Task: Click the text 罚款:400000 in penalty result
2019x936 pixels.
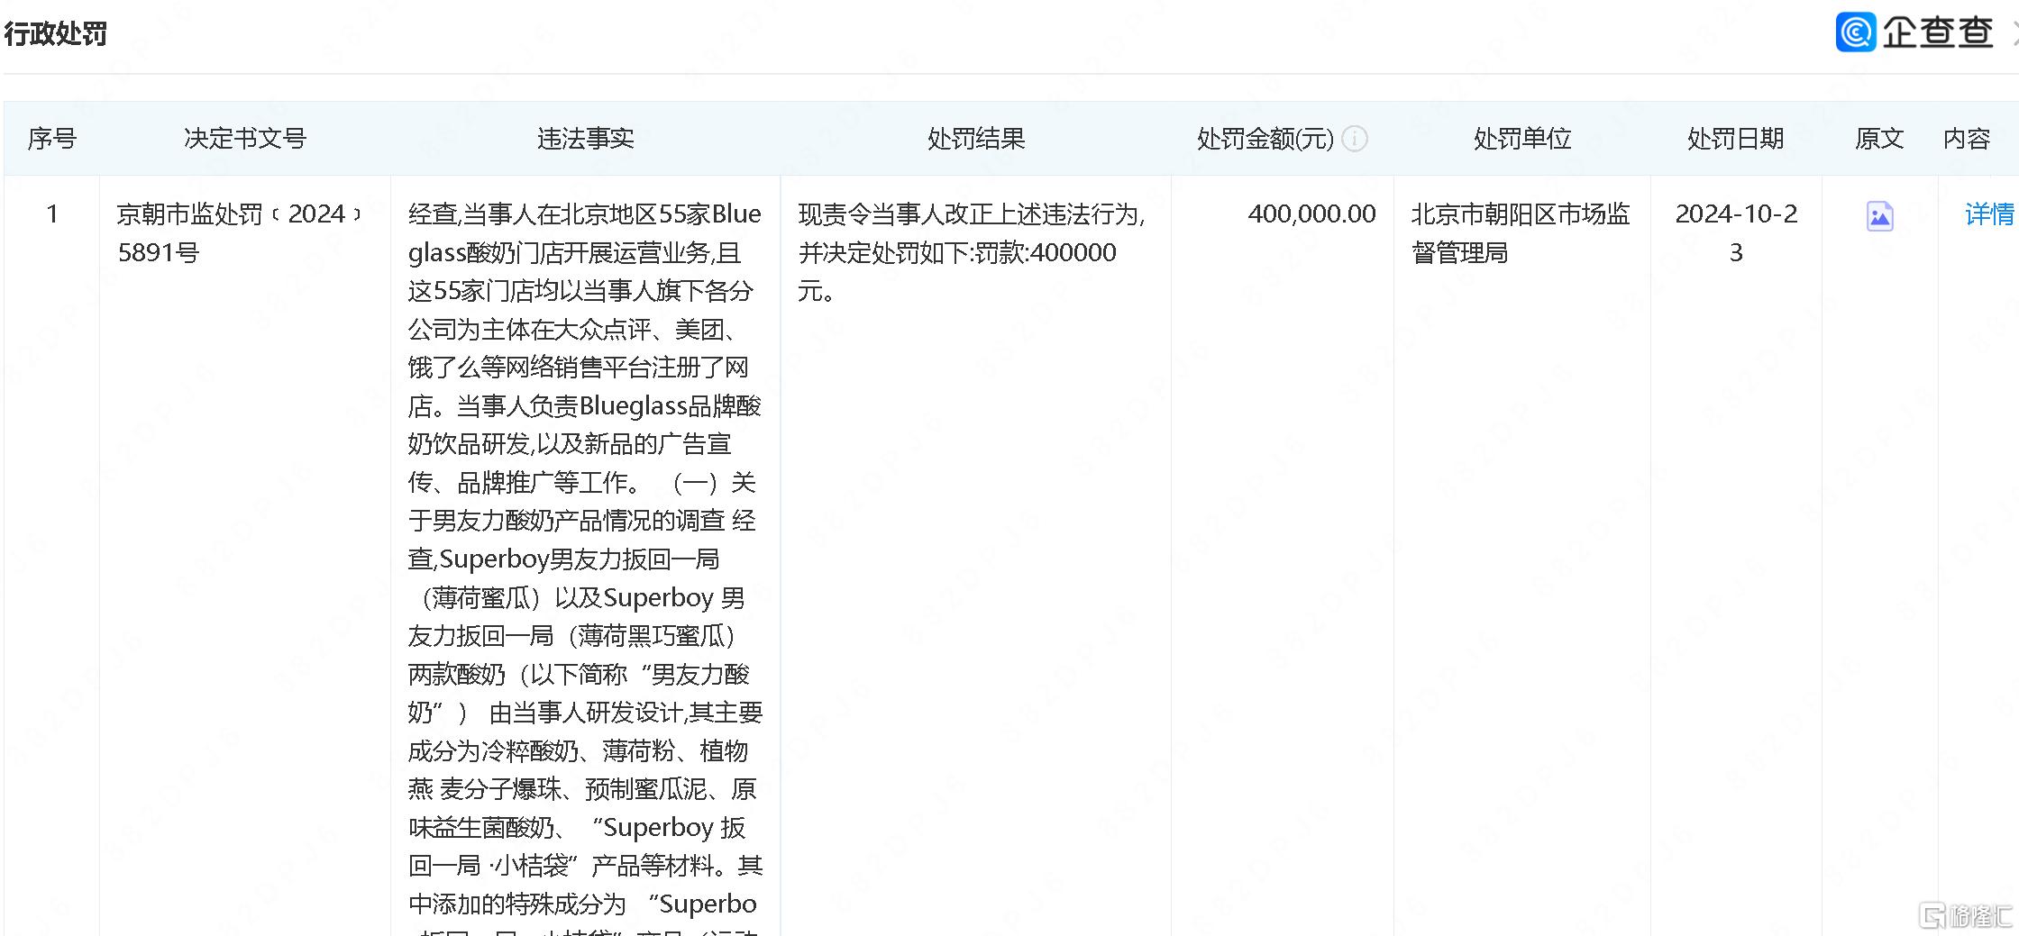Action: click(1045, 253)
